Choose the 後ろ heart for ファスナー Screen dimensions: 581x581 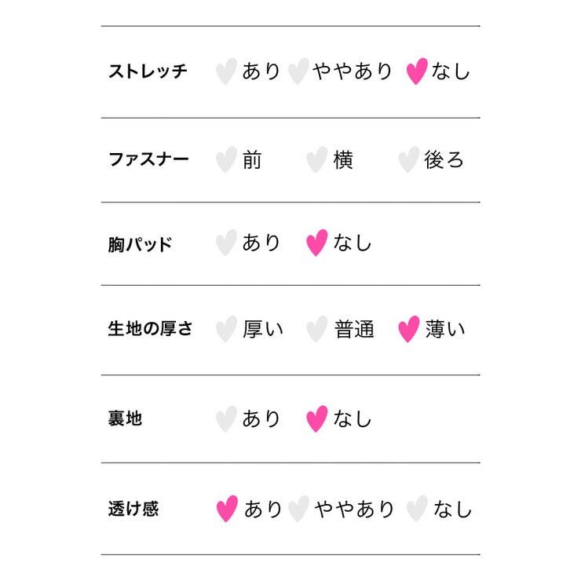[x=408, y=159]
